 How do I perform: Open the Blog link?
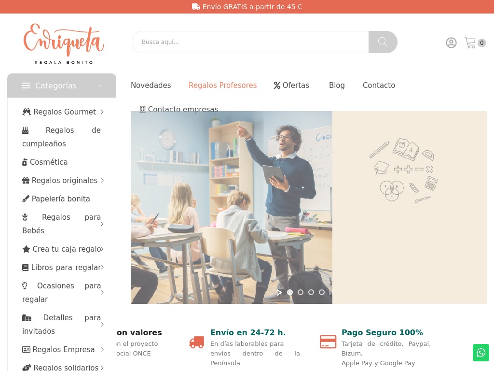[x=337, y=86]
